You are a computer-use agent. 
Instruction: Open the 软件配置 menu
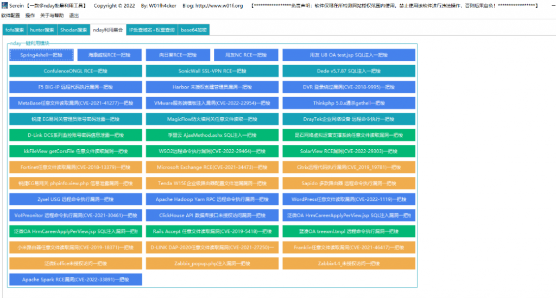pos(11,16)
